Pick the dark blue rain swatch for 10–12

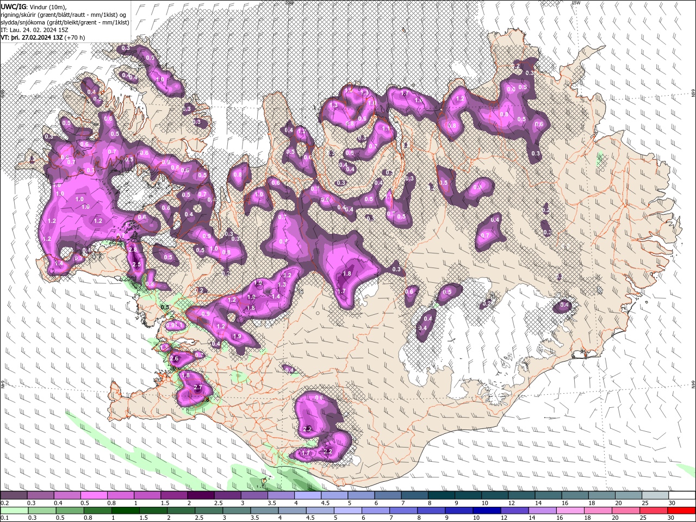487,510
